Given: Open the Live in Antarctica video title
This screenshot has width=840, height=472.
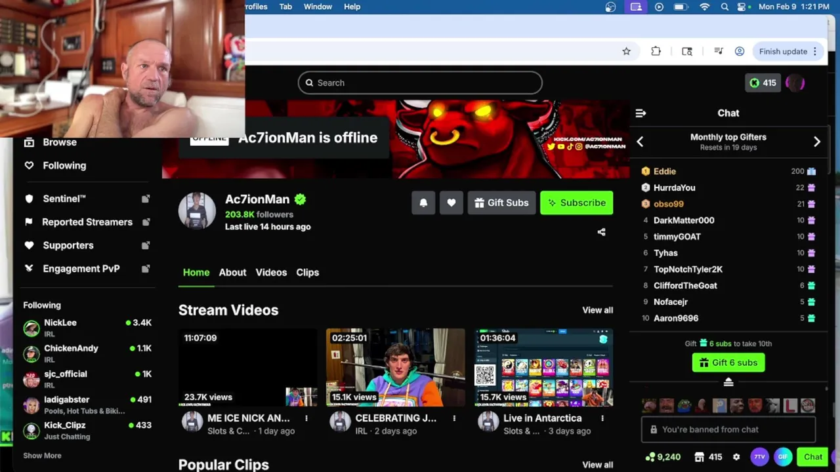Looking at the screenshot, I should tap(543, 418).
